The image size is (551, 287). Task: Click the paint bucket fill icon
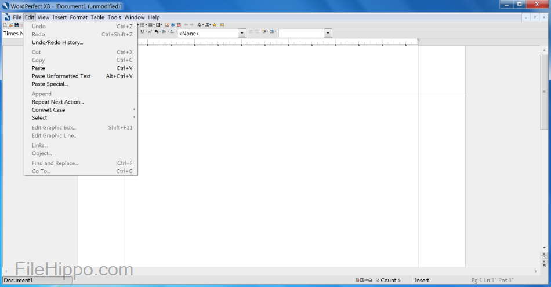[157, 32]
